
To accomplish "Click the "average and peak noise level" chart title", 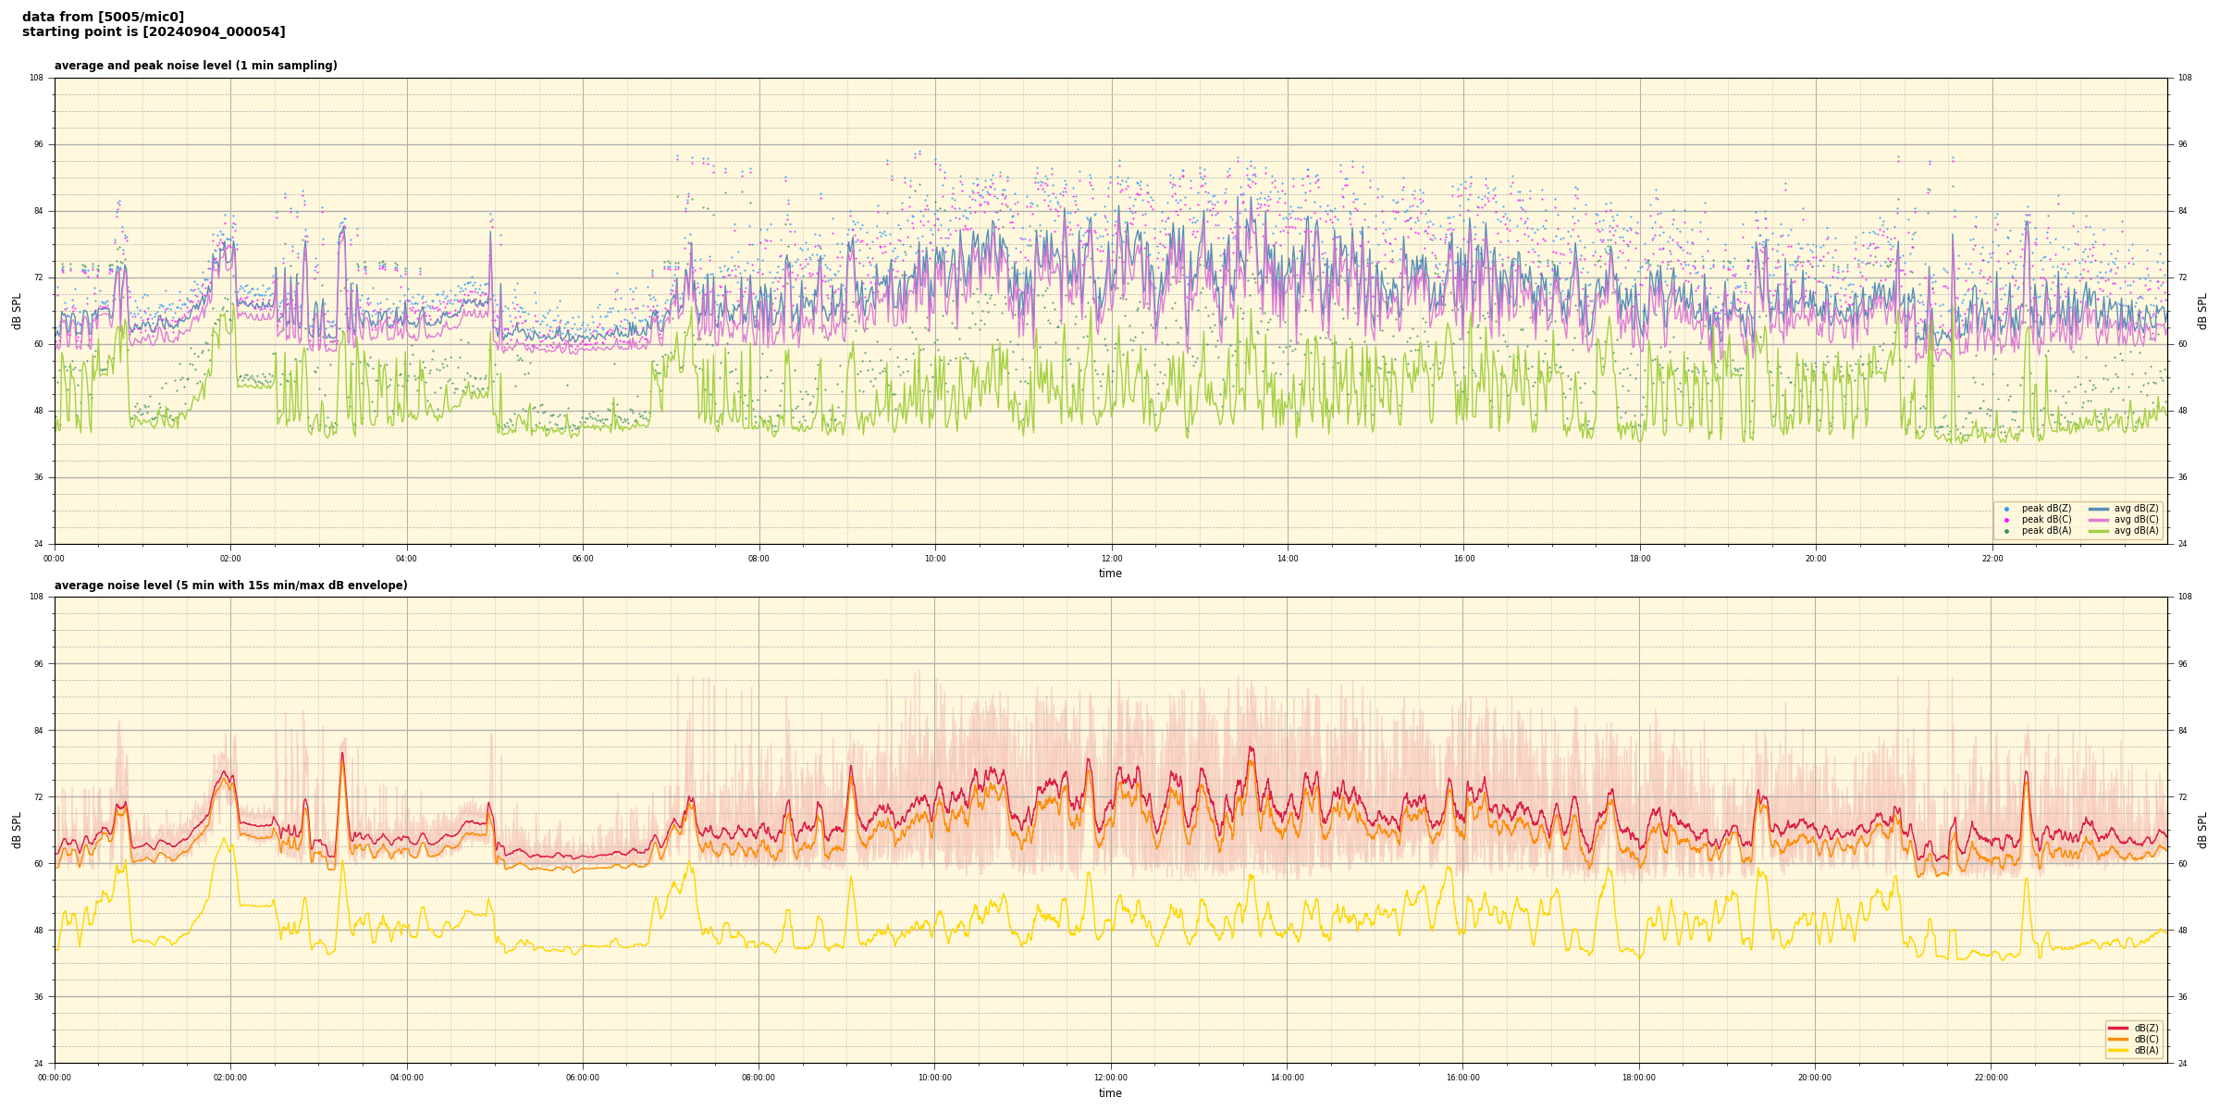I will pos(195,66).
